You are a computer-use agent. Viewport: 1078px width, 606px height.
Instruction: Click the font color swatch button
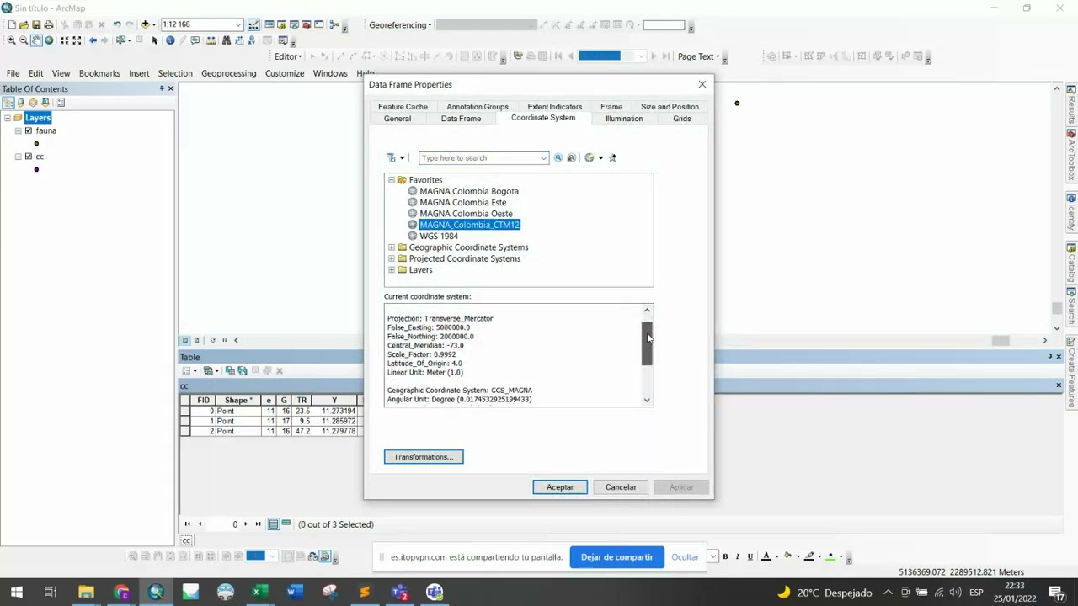pos(766,556)
